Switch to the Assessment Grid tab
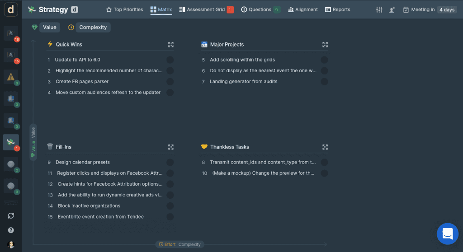 (206, 9)
